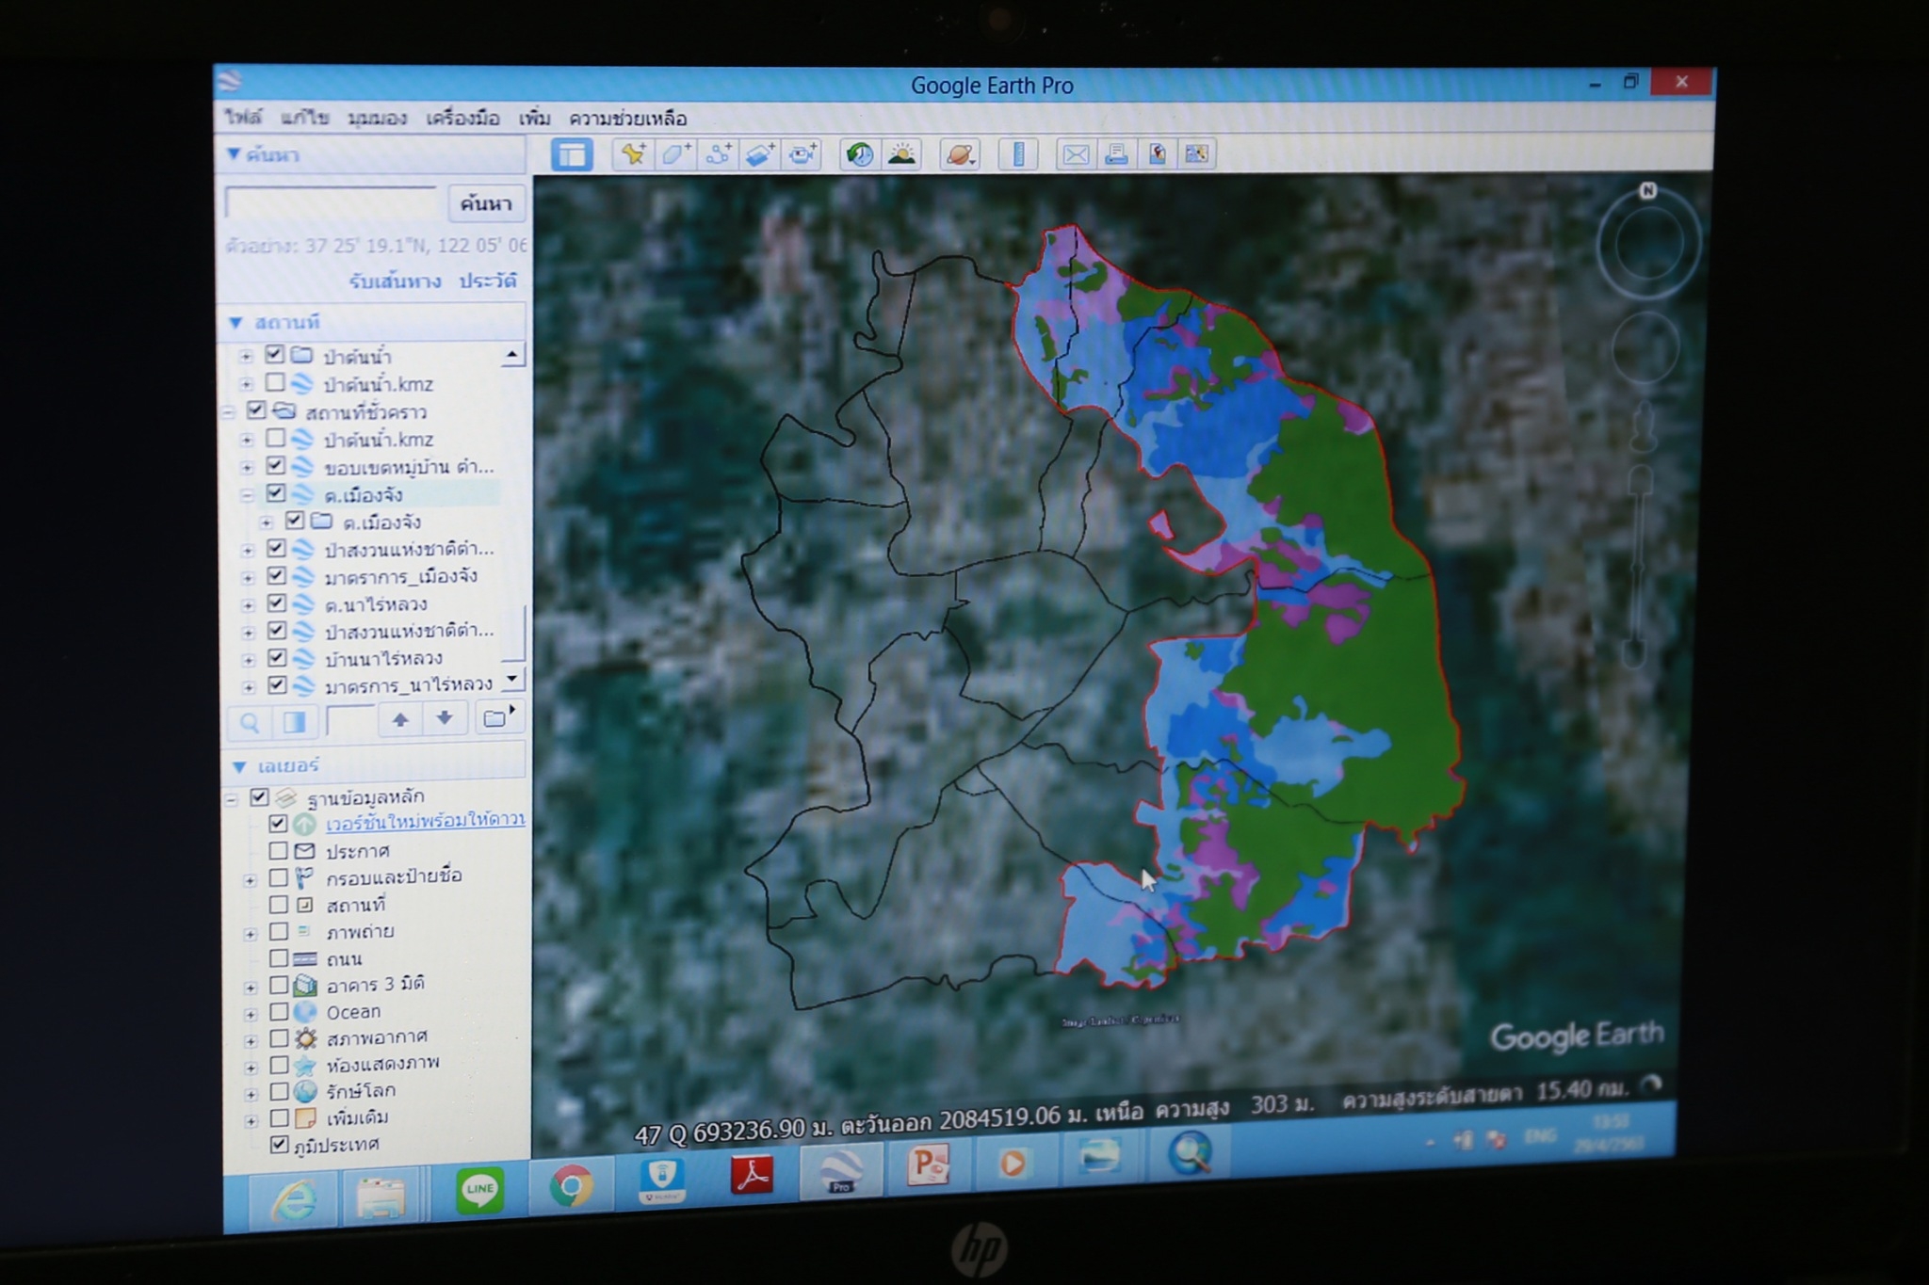Click the magnifier search icon under Places
Image resolution: width=1929 pixels, height=1285 pixels.
point(250,721)
